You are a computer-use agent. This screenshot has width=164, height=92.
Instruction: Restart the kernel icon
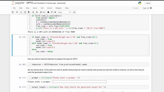[x=52, y=12]
